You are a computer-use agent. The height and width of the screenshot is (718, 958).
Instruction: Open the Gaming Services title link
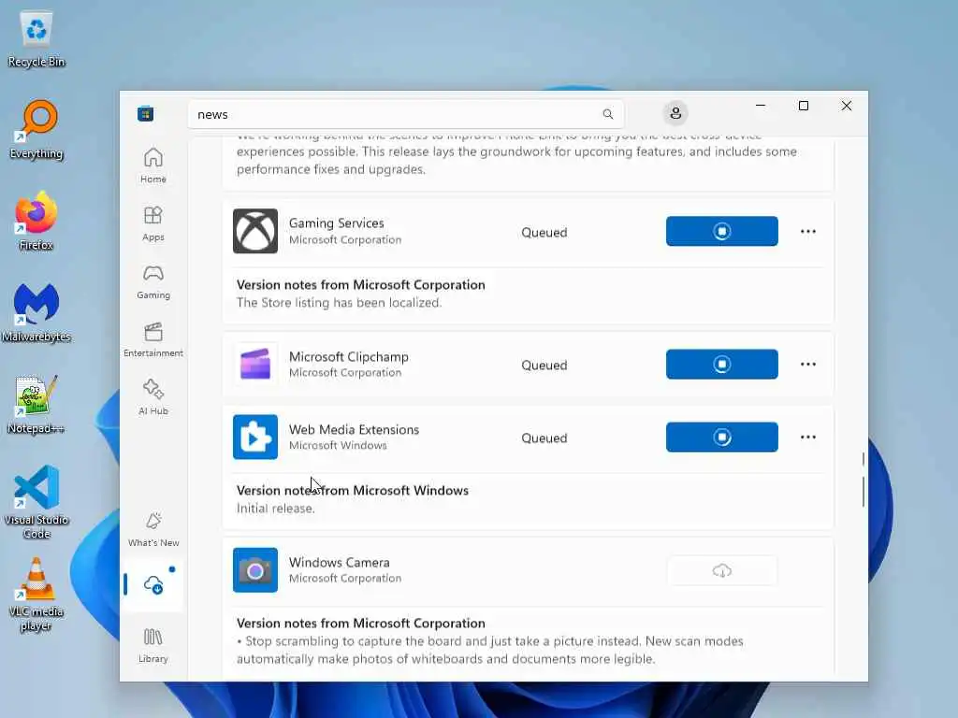336,223
